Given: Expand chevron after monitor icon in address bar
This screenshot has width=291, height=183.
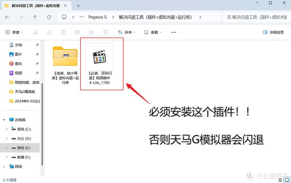Looking at the screenshot, I should tap(73, 17).
